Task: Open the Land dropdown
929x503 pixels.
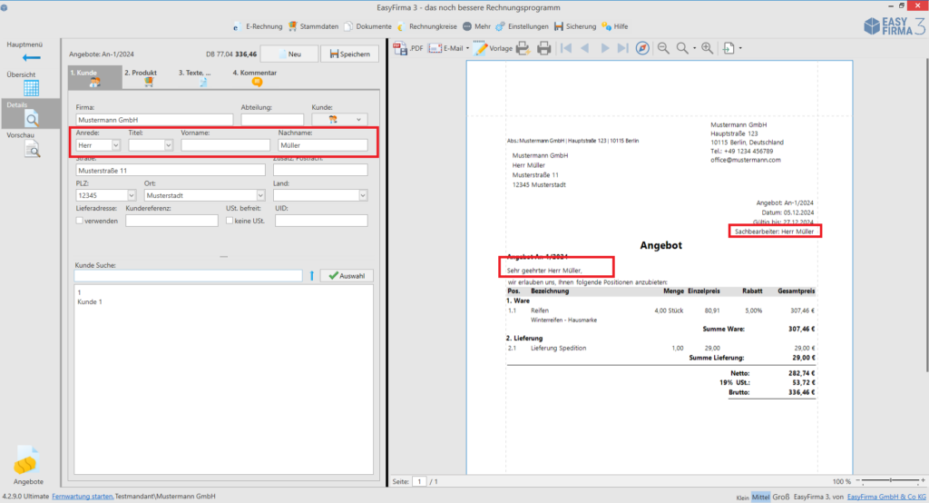Action: point(363,196)
